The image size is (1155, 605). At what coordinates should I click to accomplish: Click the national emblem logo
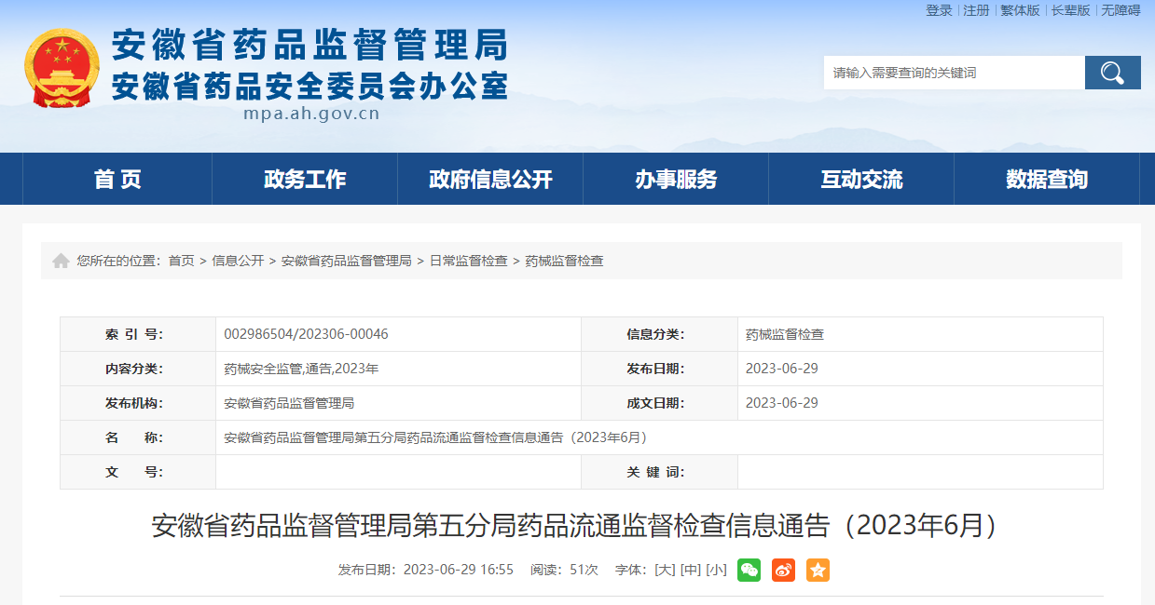[x=62, y=68]
